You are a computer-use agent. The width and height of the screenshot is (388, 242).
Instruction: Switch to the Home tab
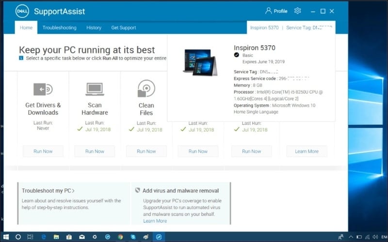tap(26, 28)
